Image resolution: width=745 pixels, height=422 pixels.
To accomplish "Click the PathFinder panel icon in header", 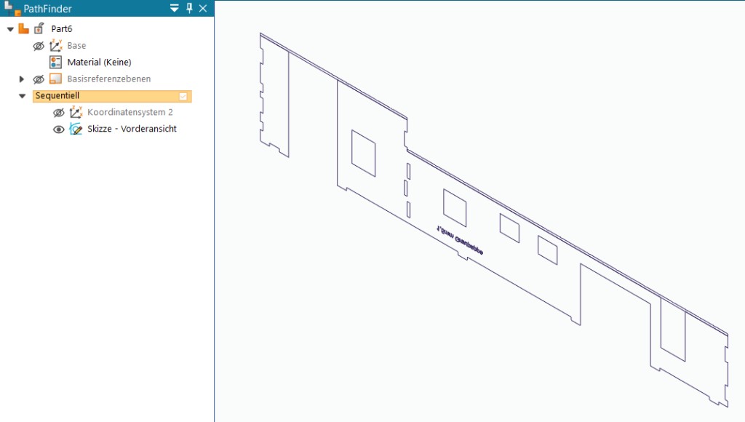I will point(12,8).
